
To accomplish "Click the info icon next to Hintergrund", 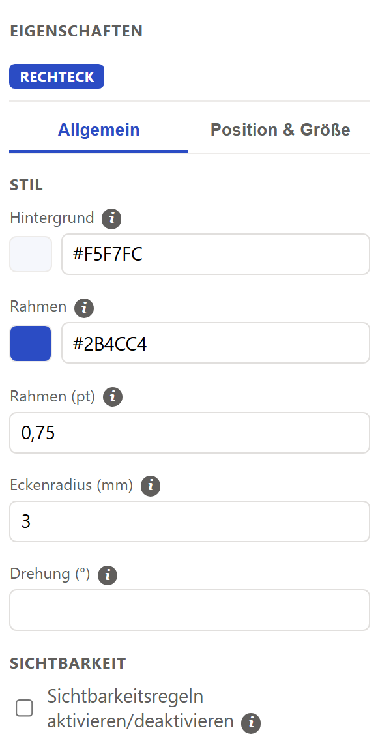I will pyautogui.click(x=112, y=219).
